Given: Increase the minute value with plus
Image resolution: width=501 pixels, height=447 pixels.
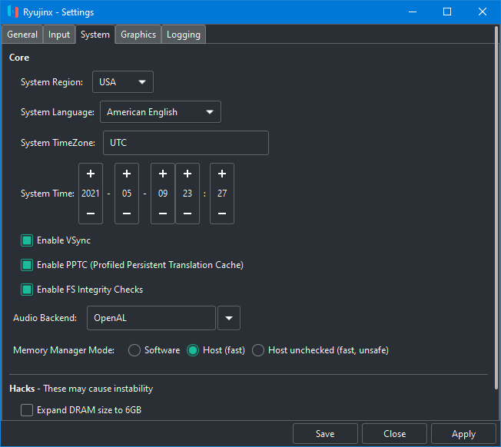Looking at the screenshot, I should tap(222, 174).
